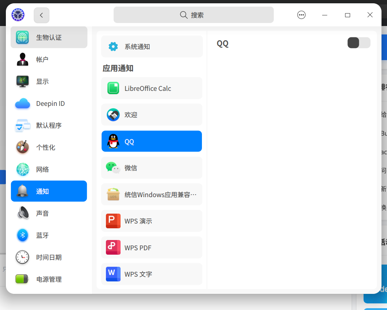Select the 欢迎 handshake icon
This screenshot has width=387, height=310.
tap(113, 115)
